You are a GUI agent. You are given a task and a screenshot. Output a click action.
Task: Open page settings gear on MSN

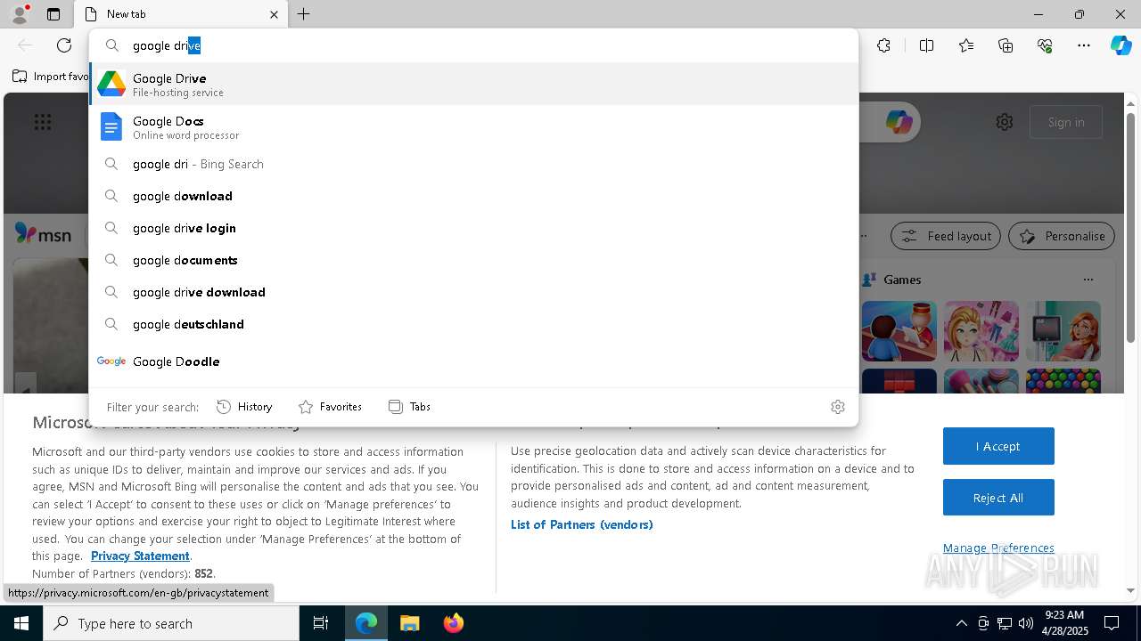pyautogui.click(x=1005, y=122)
